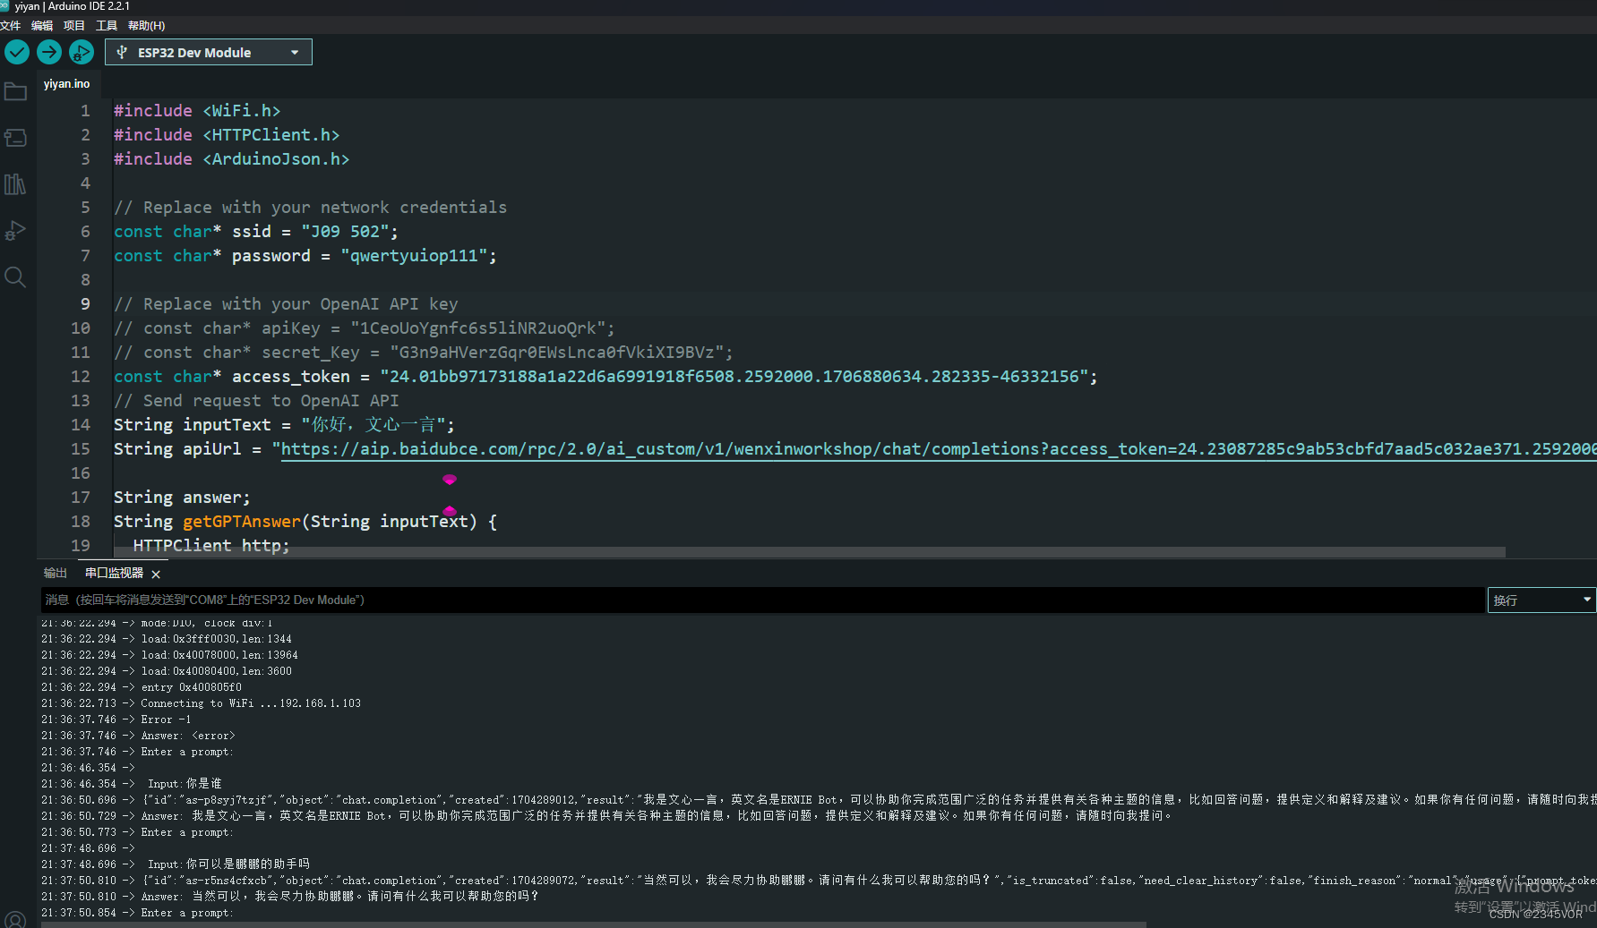Image resolution: width=1597 pixels, height=928 pixels.
Task: Click the Verify sketch checkmark button
Action: click(17, 52)
